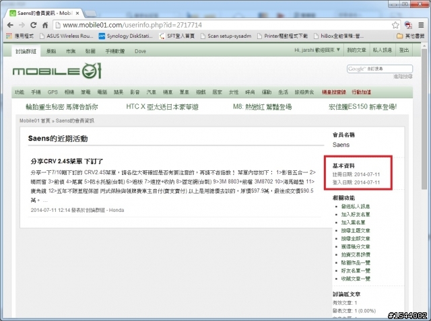The width and height of the screenshot is (431, 321).
Task: Open the Scan setup-sysadm bookmark
Action: (226, 36)
